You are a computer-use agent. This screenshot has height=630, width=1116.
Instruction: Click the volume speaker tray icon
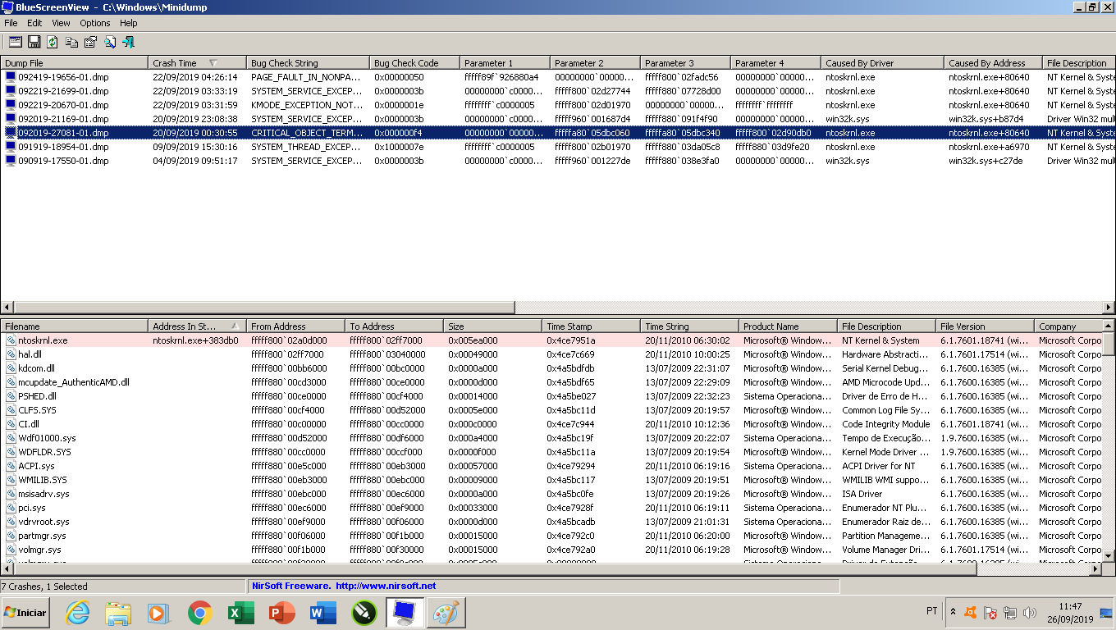(x=1030, y=612)
